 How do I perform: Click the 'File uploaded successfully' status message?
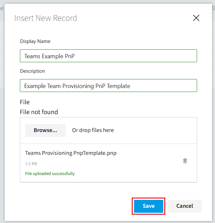pos(50,174)
